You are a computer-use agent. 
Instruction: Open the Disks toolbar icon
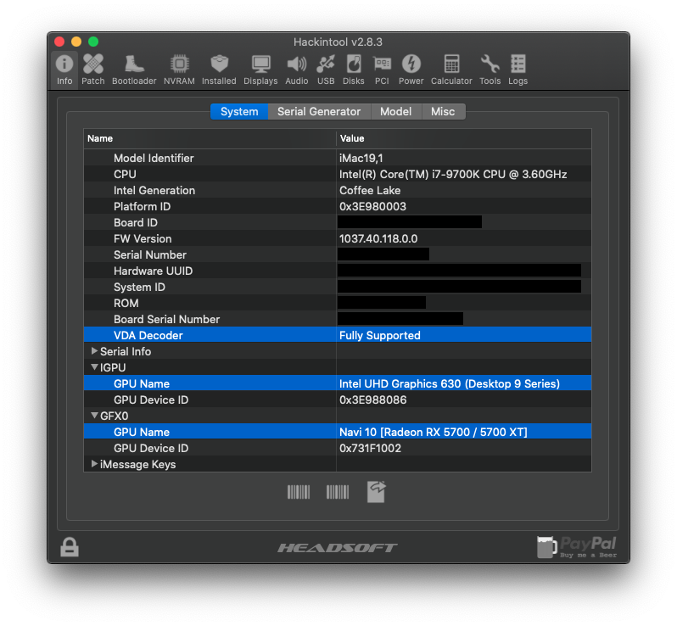tap(354, 70)
